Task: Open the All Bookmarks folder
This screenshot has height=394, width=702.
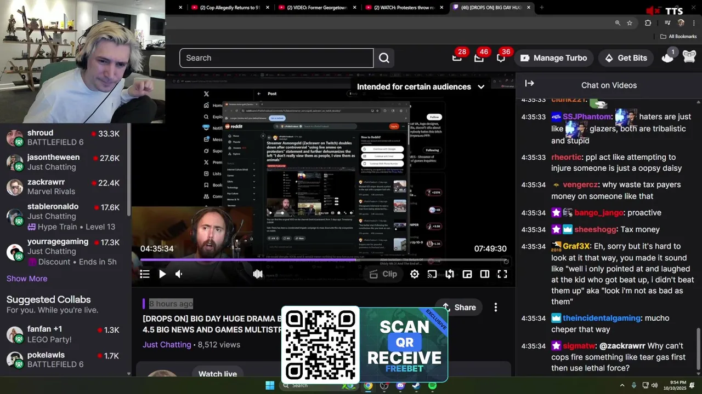Action: 678,37
